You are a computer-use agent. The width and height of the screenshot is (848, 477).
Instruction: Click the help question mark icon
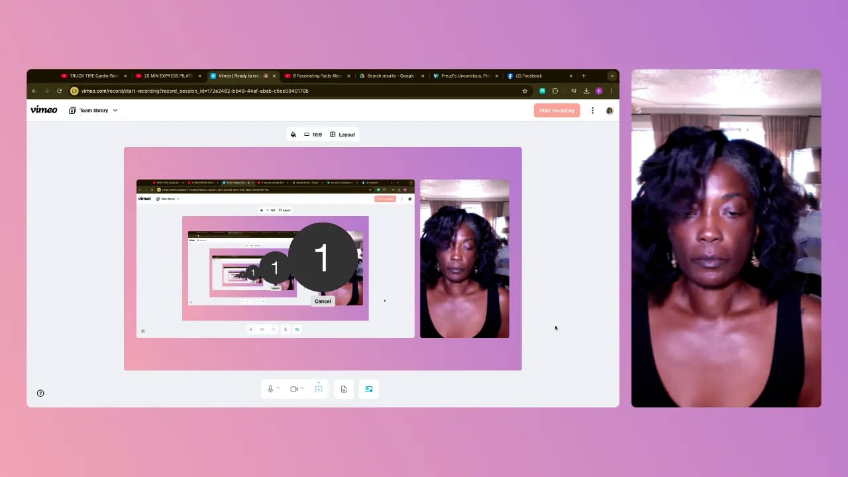[x=40, y=393]
